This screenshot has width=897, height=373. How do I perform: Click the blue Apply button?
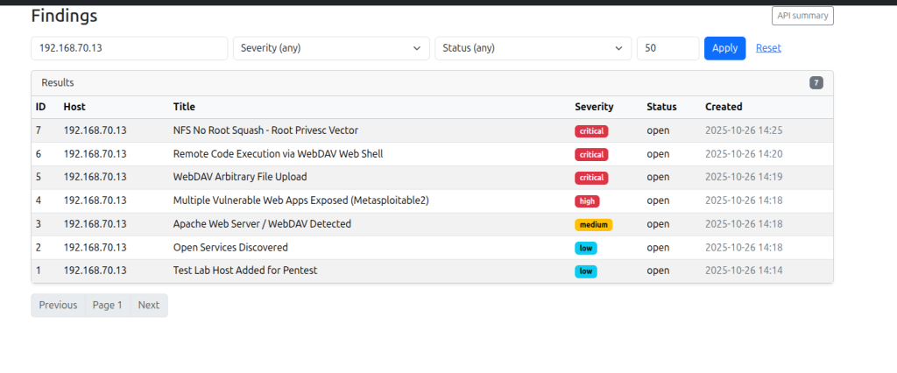[x=724, y=48]
